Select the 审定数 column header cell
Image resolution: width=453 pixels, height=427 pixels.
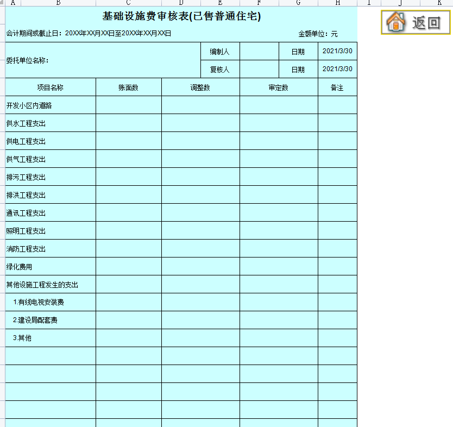278,86
